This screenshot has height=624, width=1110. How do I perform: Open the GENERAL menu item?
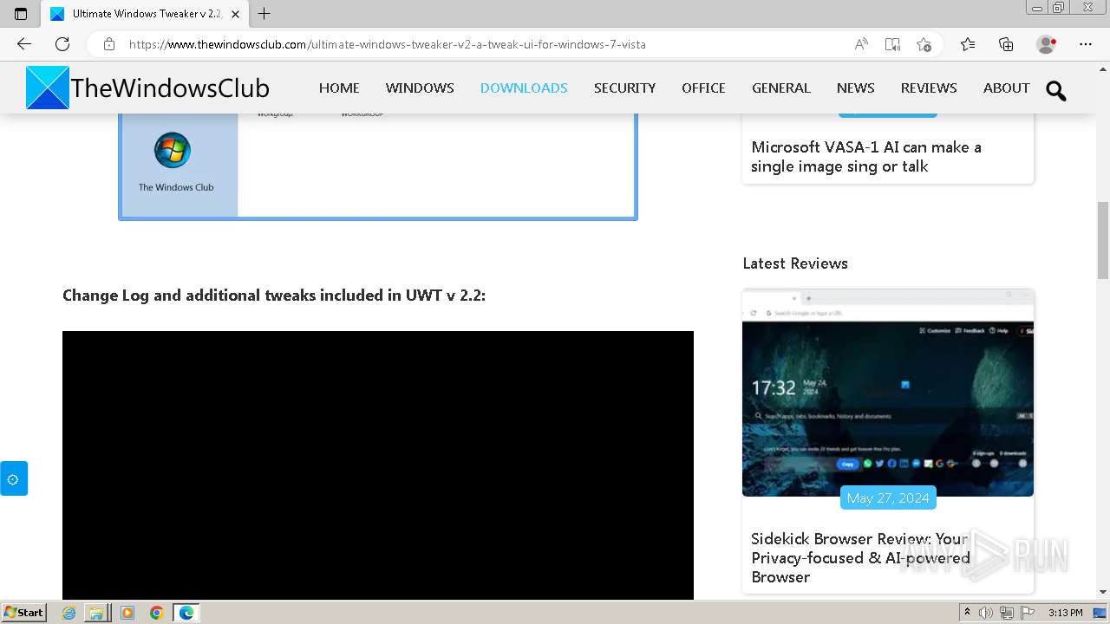[x=781, y=88]
